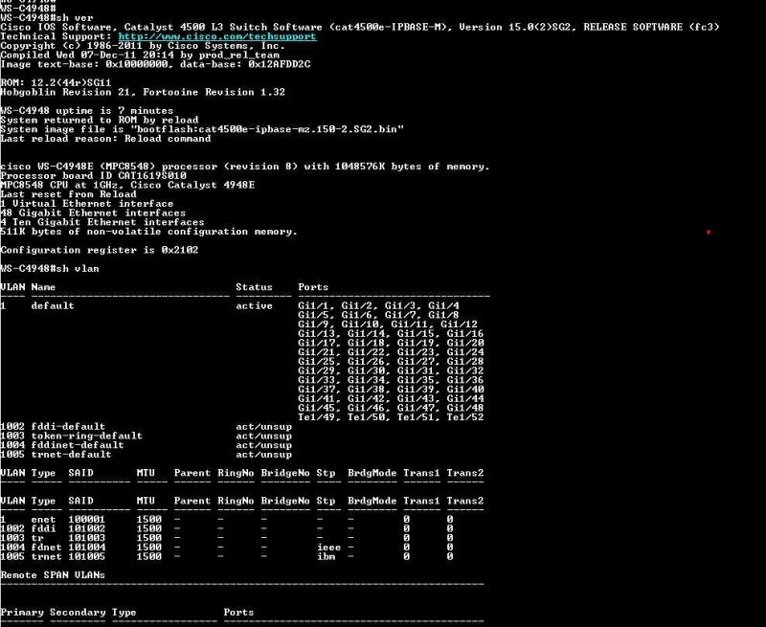Click the '511K bytes of non-volatile' line
The height and width of the screenshot is (627, 766).
pos(148,232)
